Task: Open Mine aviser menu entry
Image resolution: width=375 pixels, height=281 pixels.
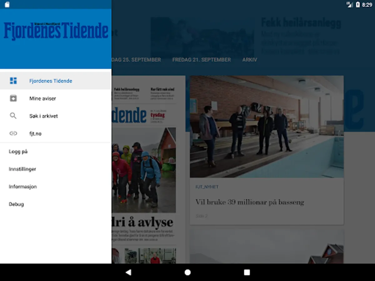Action: 56,98
